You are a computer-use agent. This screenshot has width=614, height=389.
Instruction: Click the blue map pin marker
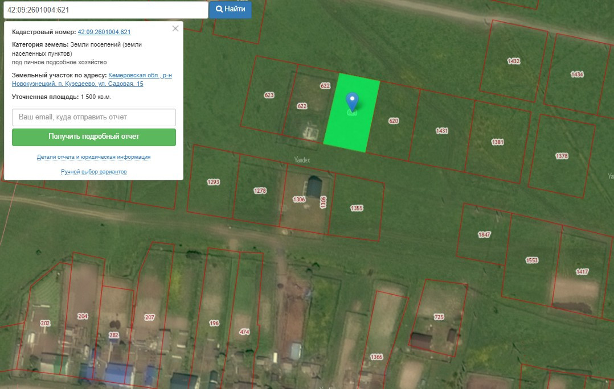(x=352, y=102)
